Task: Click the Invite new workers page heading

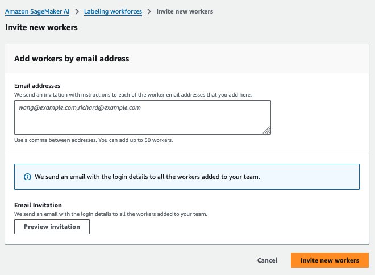Action: 41,27
